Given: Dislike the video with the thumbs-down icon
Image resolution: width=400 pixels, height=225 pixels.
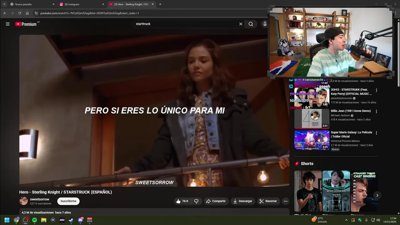Looking at the screenshot, I should pyautogui.click(x=196, y=201).
